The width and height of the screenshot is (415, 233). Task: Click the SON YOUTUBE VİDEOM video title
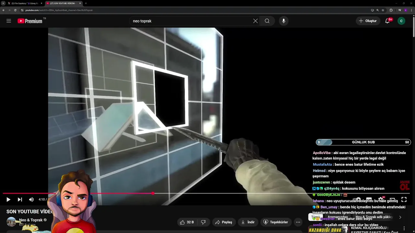click(30, 212)
